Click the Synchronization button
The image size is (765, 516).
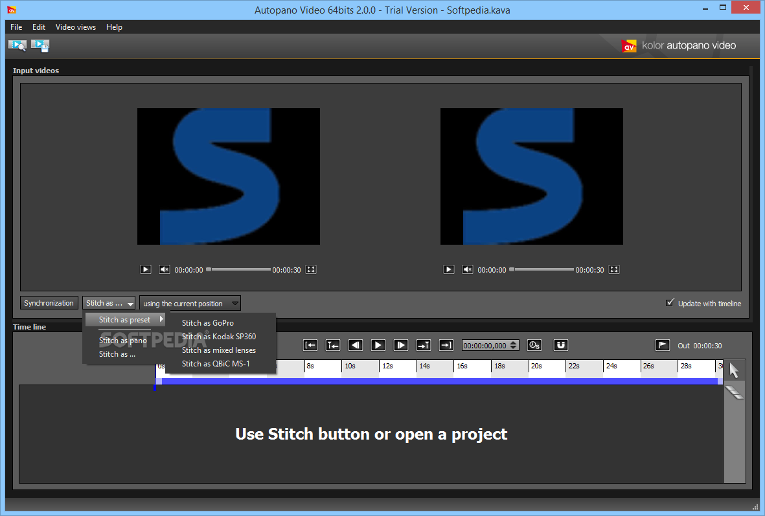coord(49,303)
